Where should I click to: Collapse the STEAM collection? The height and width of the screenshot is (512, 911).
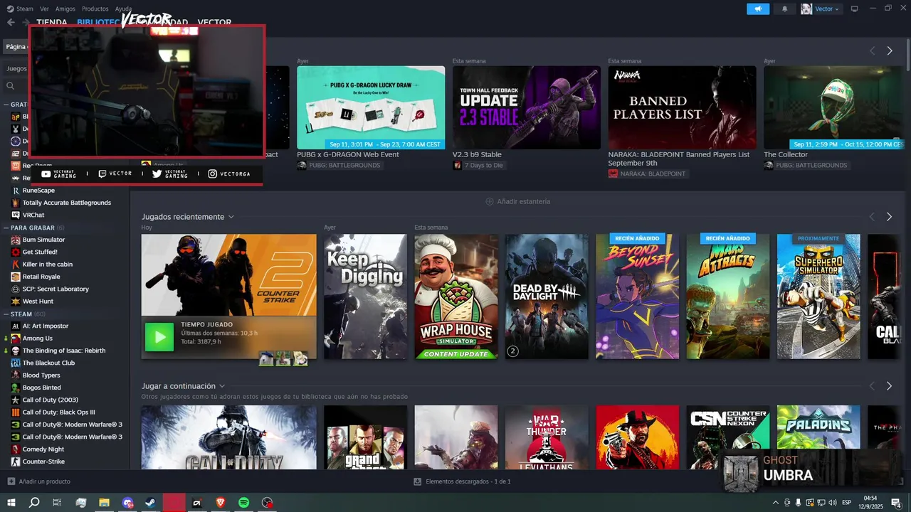(x=6, y=314)
